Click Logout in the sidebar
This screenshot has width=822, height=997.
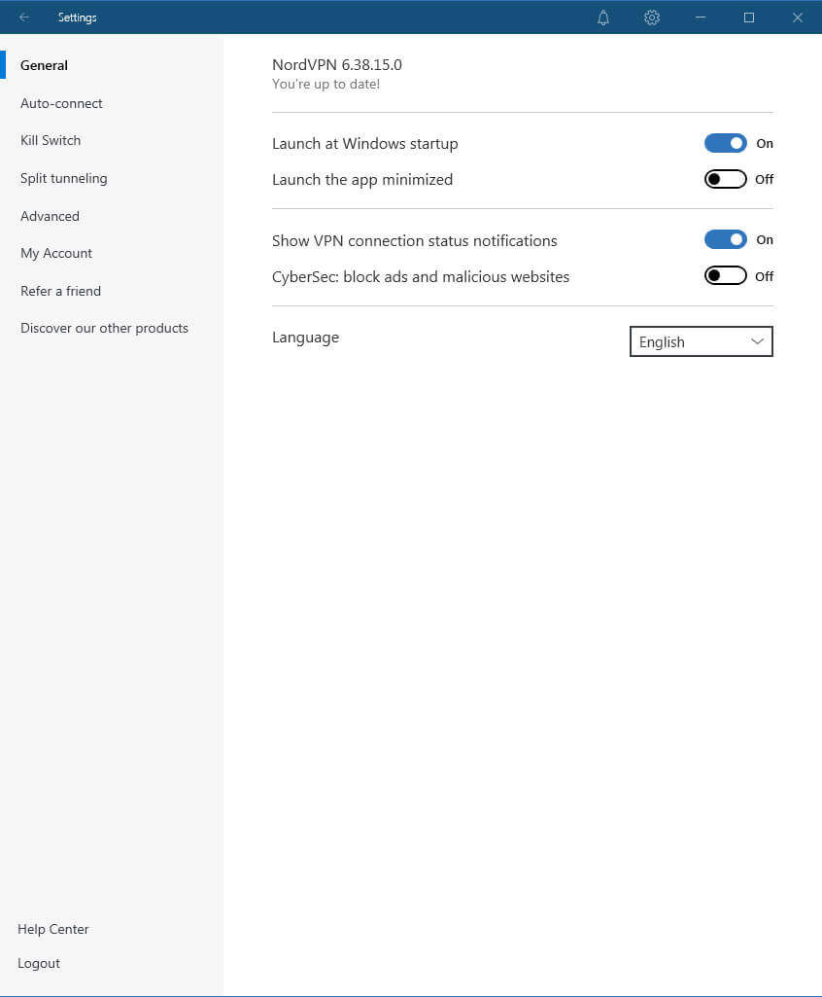pos(39,963)
